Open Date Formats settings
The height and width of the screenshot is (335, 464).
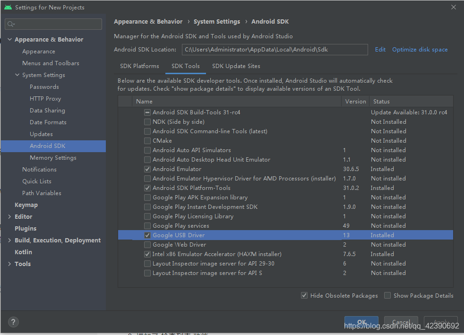pos(48,122)
